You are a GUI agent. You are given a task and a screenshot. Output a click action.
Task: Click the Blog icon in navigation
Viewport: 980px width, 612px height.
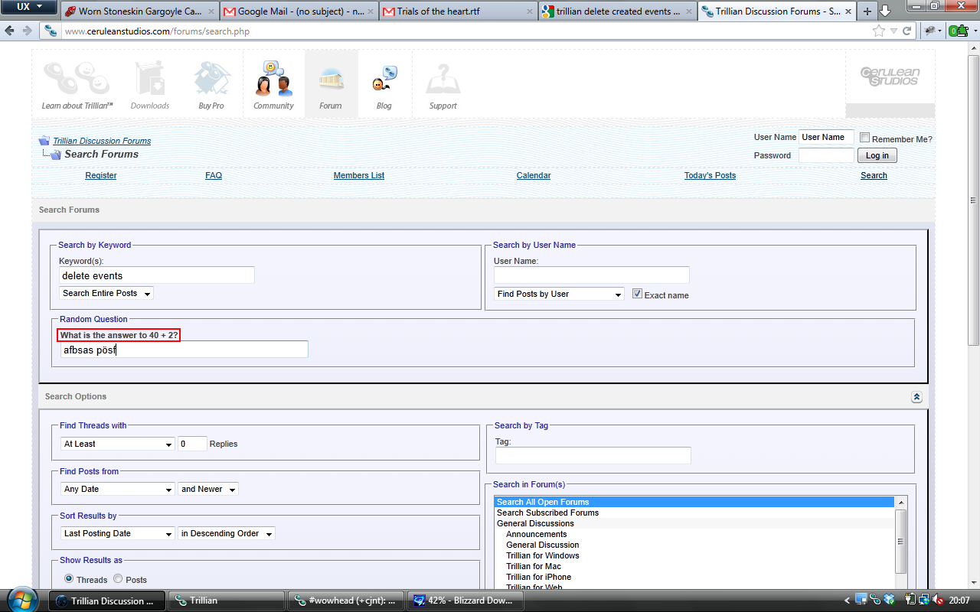384,80
